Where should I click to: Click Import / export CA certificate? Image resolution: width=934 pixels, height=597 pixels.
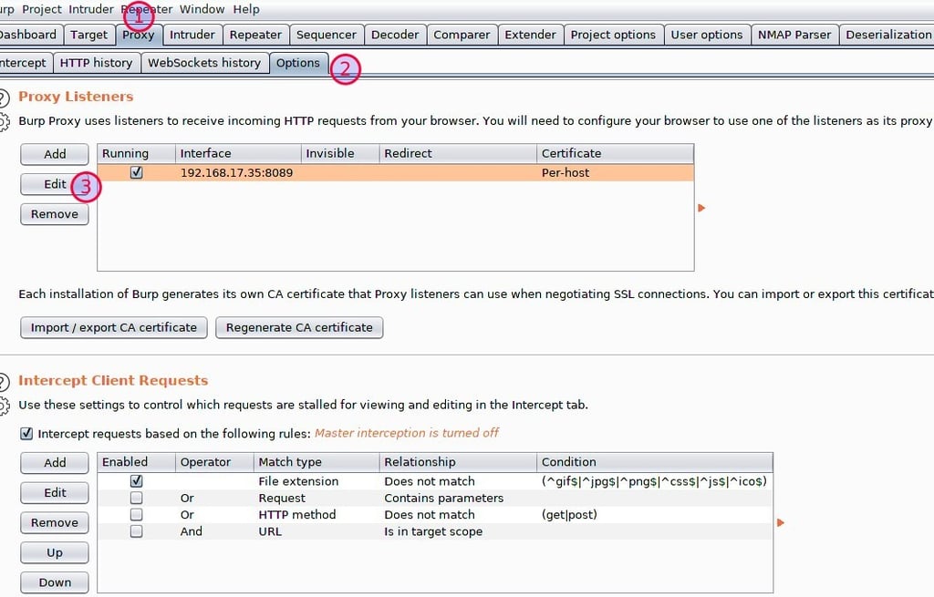pos(114,327)
